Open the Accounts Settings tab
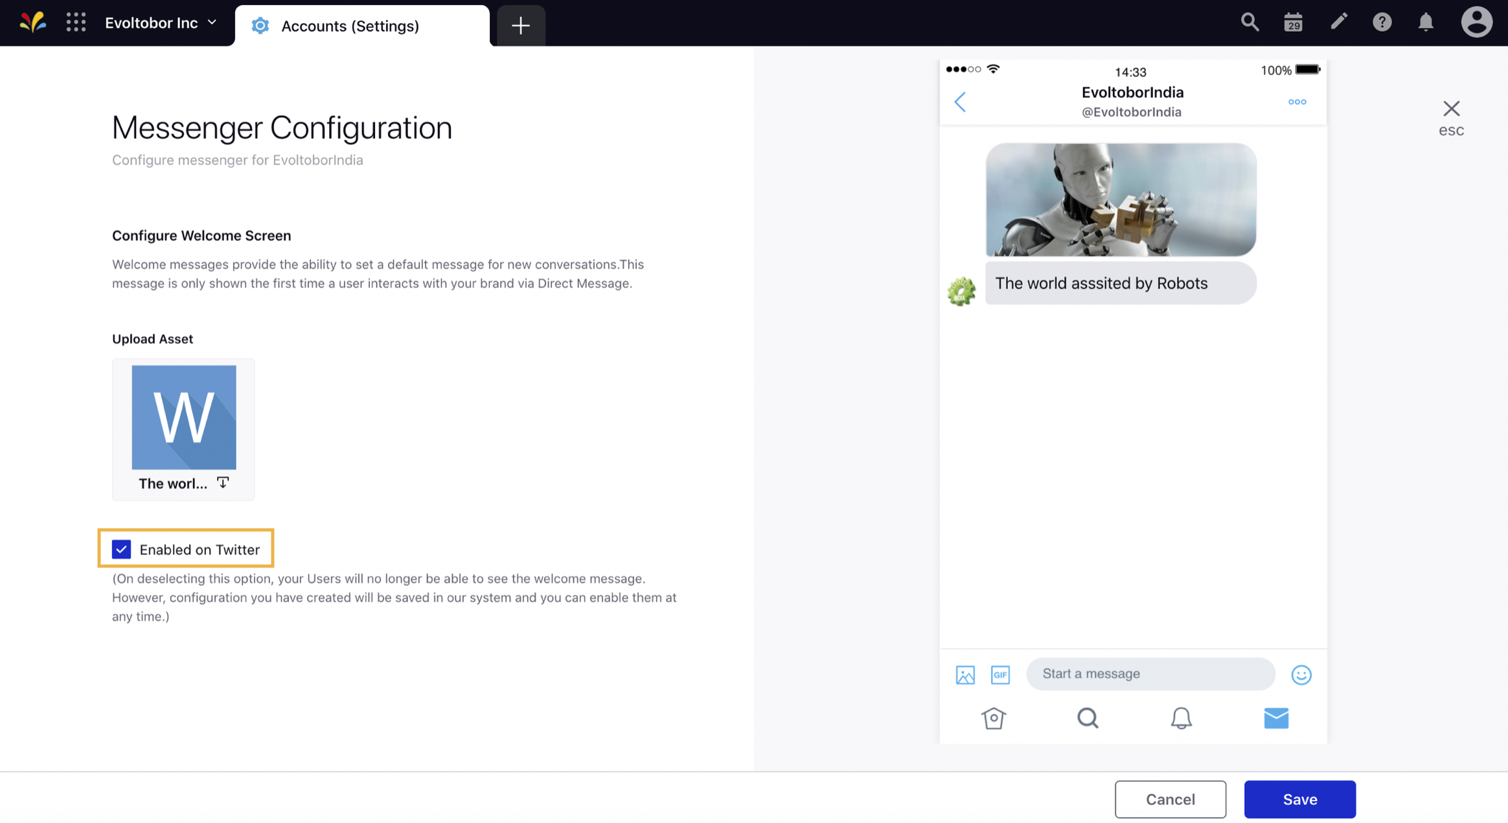 350,25
